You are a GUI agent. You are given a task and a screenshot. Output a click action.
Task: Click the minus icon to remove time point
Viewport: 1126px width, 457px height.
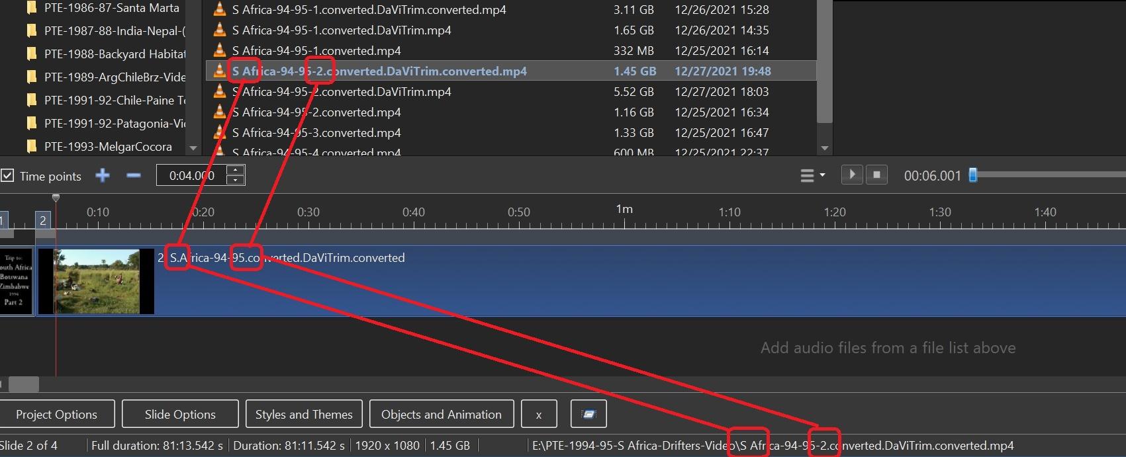[134, 175]
